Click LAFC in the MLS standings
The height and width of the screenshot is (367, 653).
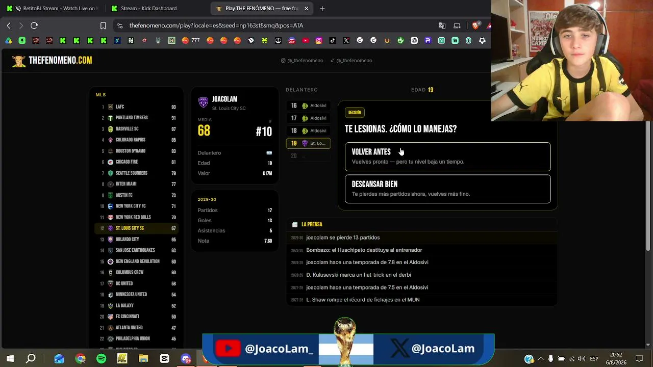tap(137, 107)
